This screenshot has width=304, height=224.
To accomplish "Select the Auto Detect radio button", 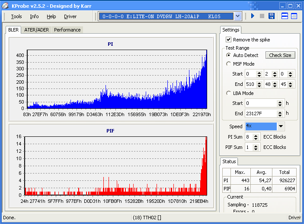I will (229, 55).
